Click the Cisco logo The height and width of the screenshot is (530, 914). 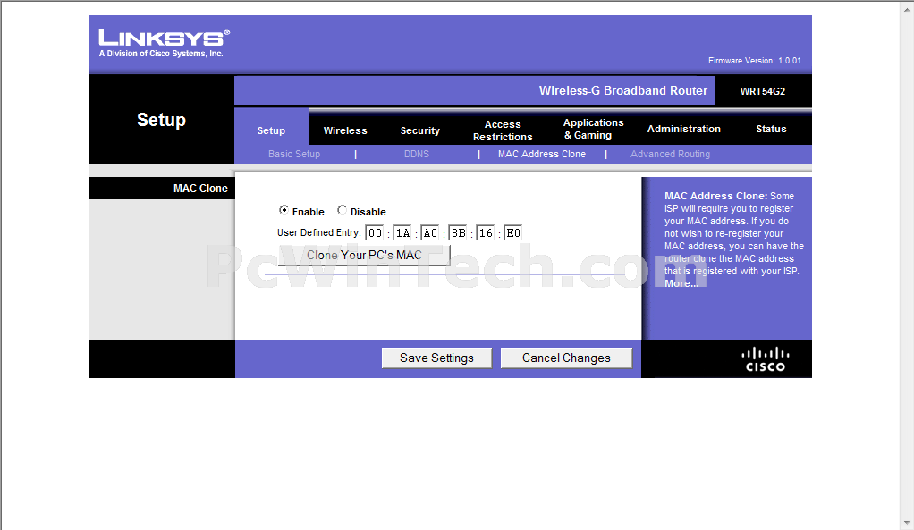(x=766, y=359)
